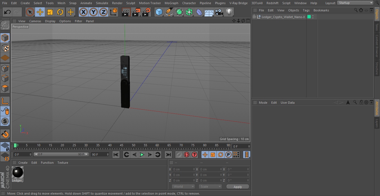Toggle Snap magnet icon
380x196 pixels.
click(x=5, y=134)
